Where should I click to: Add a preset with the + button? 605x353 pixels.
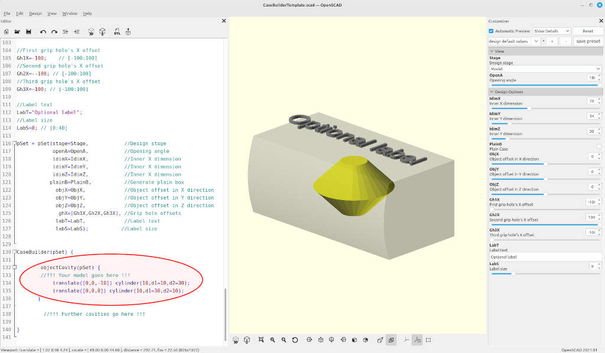coord(552,41)
